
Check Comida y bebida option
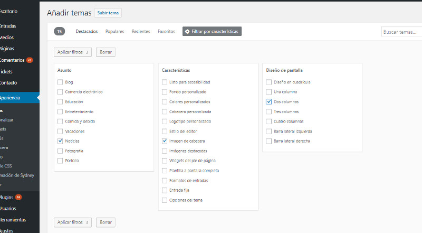point(60,122)
